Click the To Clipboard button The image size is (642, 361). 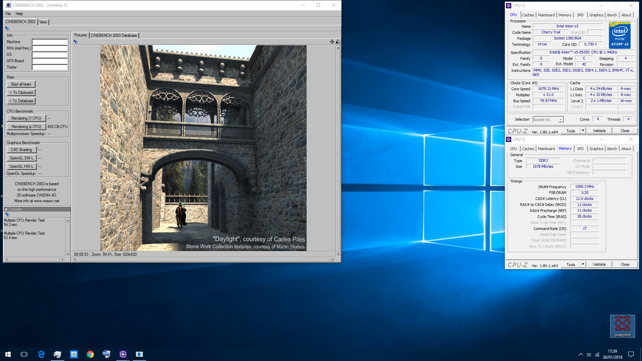pos(21,93)
